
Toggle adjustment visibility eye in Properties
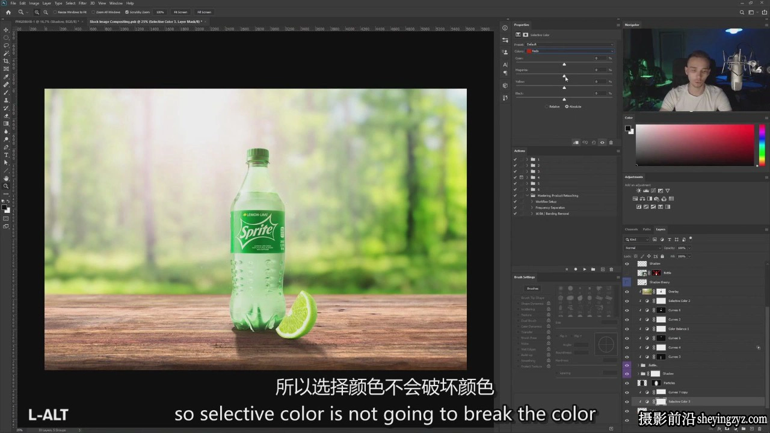pos(602,143)
